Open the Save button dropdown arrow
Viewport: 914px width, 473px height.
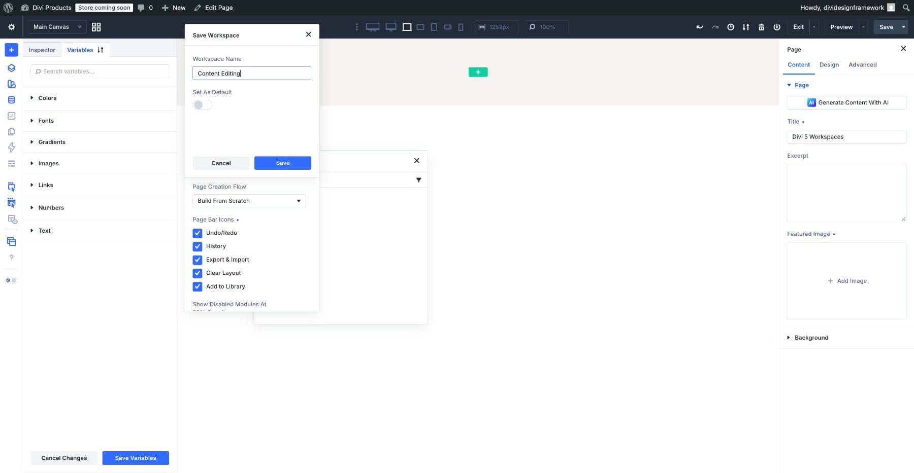[x=903, y=27]
